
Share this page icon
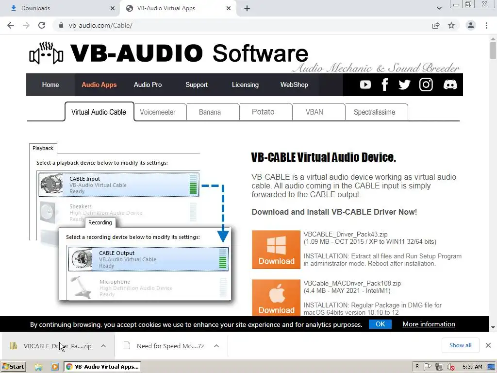point(436,25)
